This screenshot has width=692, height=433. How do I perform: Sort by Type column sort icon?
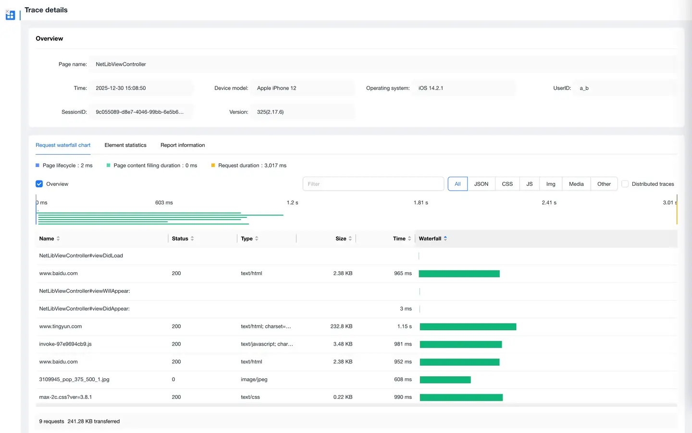pos(257,239)
